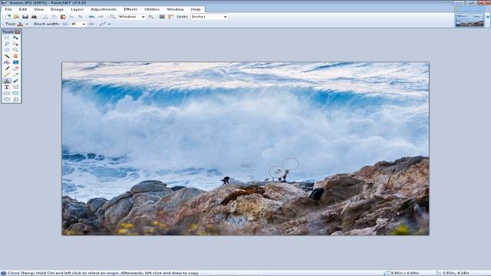Select the Pan hand tool
Screen dimensions: 491x276
(15, 56)
